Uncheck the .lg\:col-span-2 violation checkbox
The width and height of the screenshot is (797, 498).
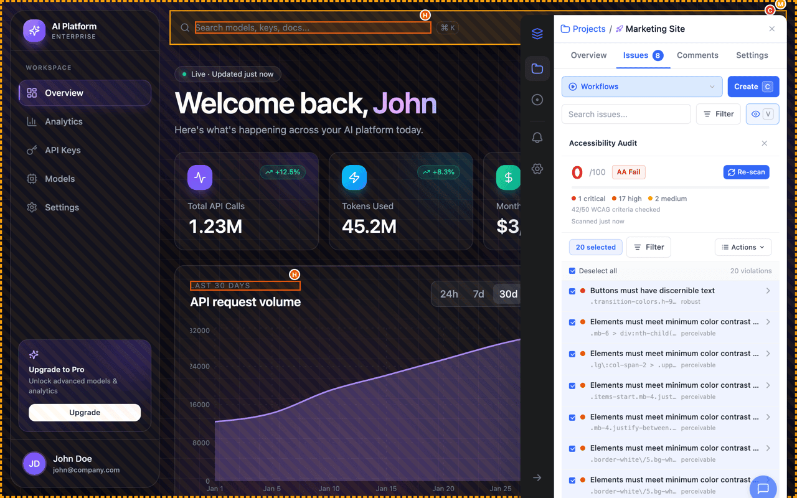[x=572, y=354]
